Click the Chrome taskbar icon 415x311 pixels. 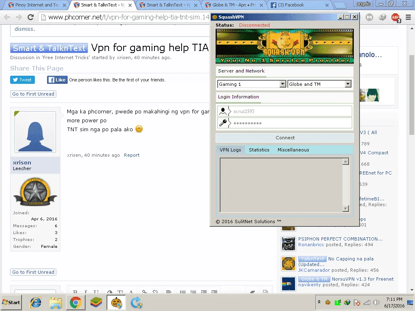point(76,302)
